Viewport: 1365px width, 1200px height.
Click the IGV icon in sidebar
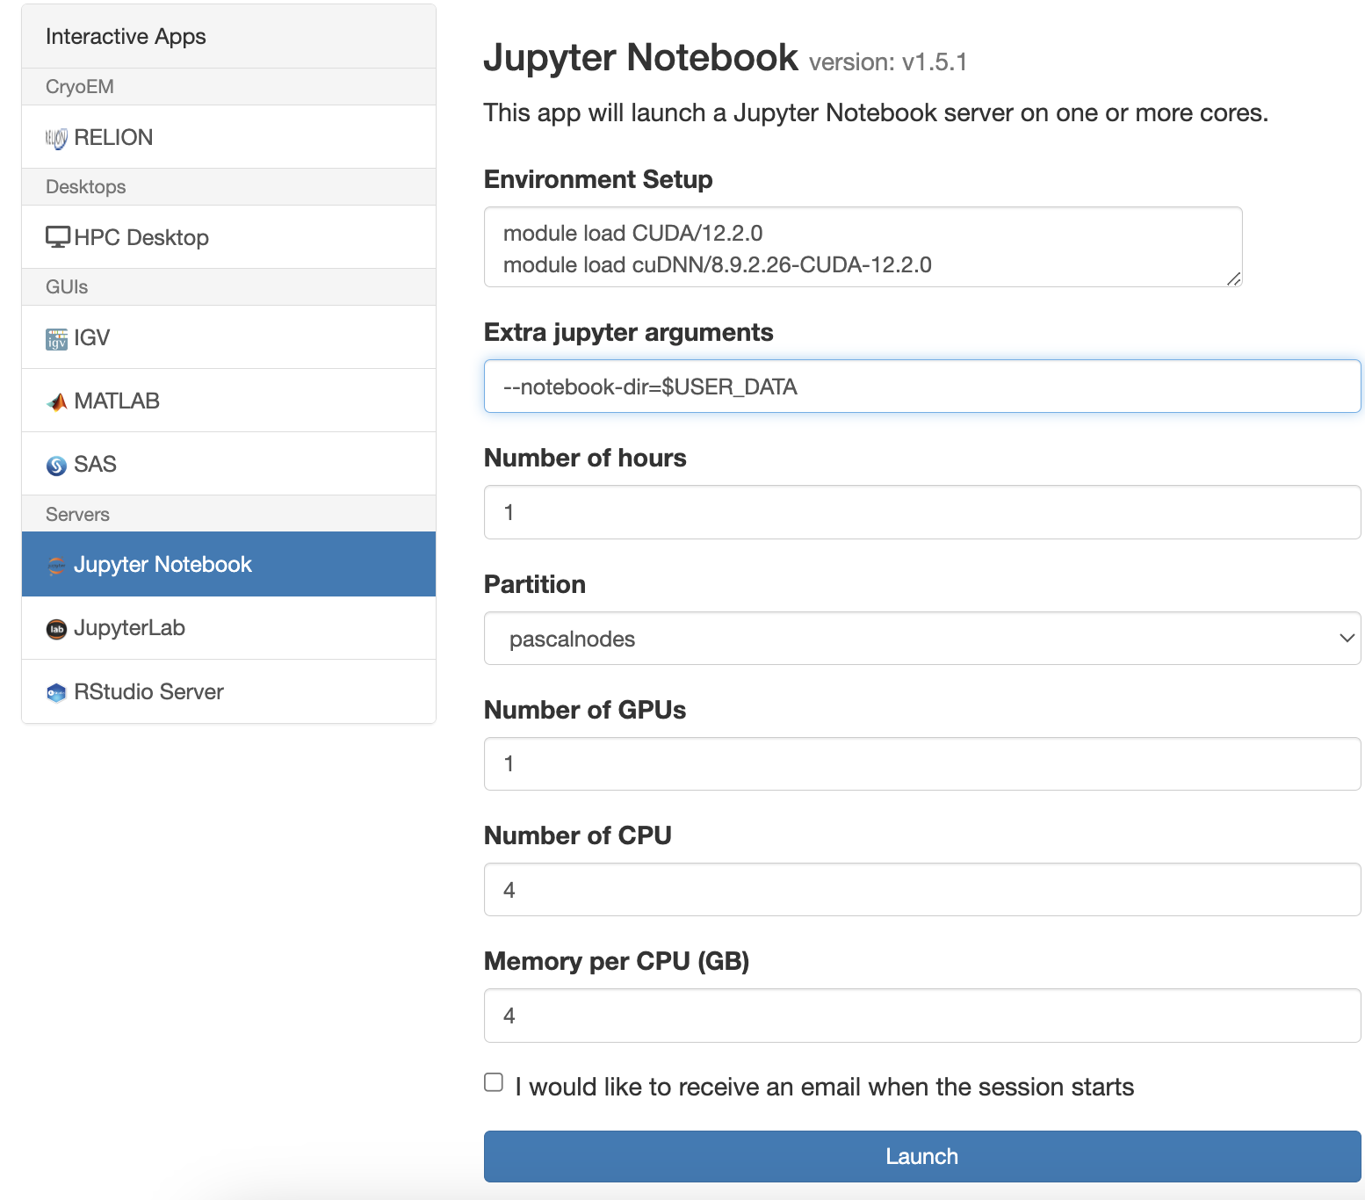pos(56,338)
